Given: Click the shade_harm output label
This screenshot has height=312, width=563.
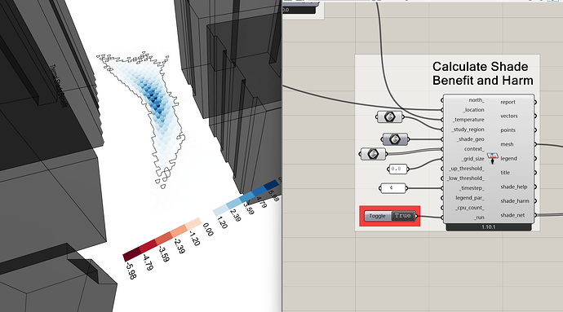Looking at the screenshot, I should [x=515, y=201].
